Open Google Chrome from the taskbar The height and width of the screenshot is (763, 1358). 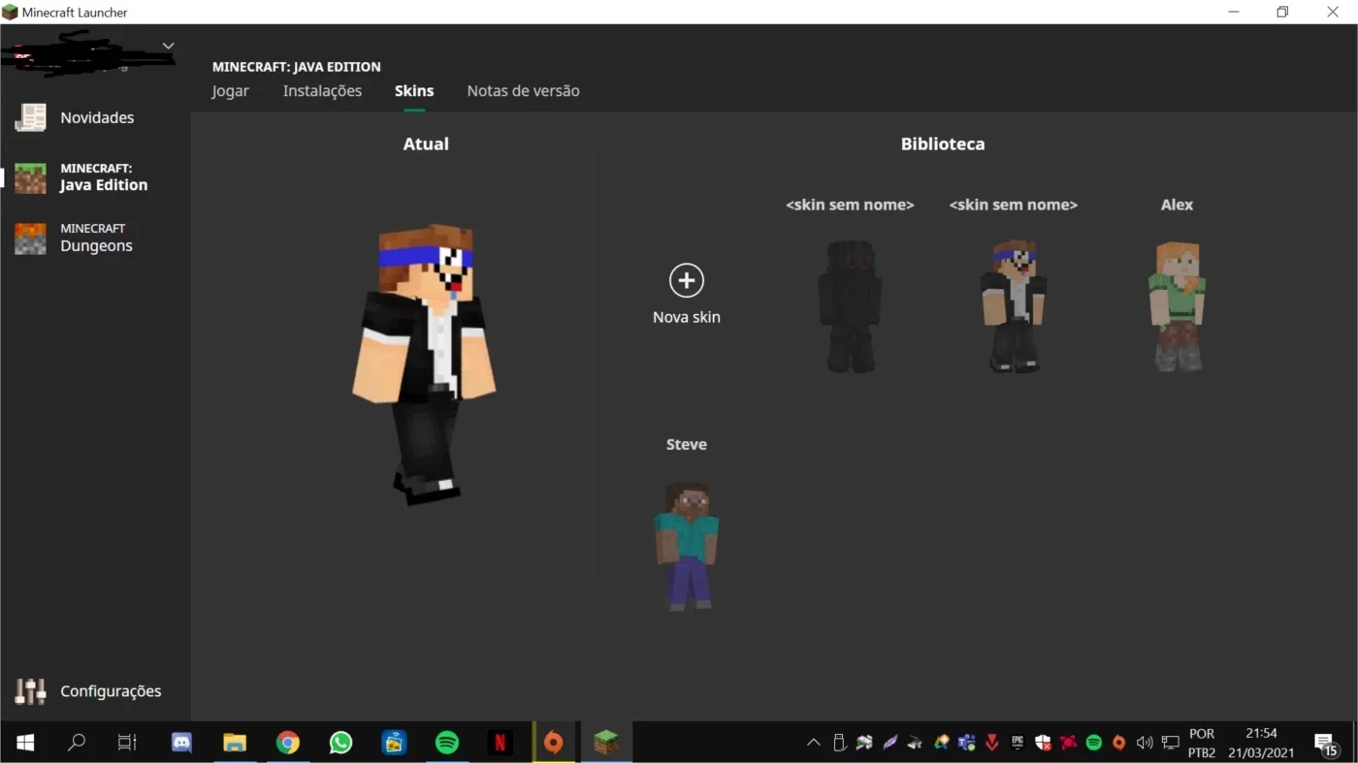pos(287,743)
